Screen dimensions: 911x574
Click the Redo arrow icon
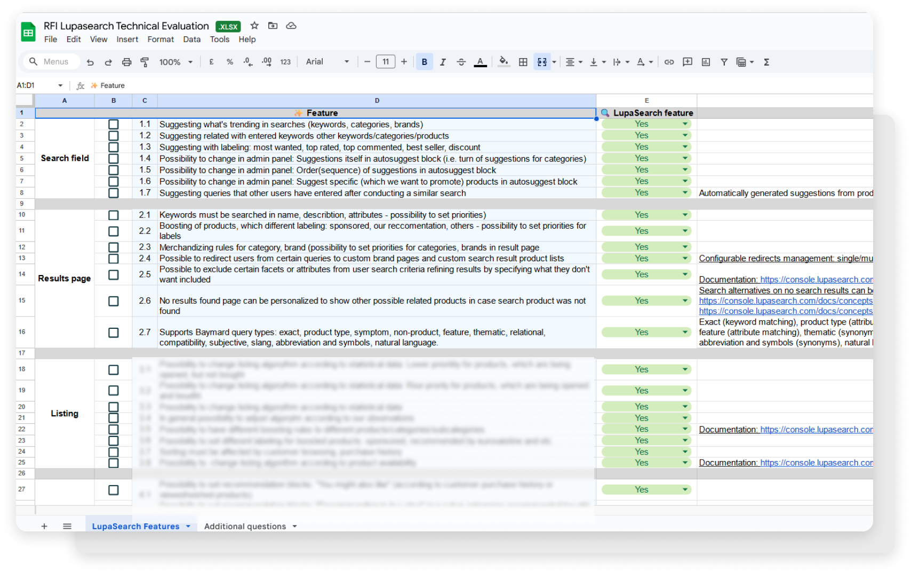pyautogui.click(x=108, y=62)
